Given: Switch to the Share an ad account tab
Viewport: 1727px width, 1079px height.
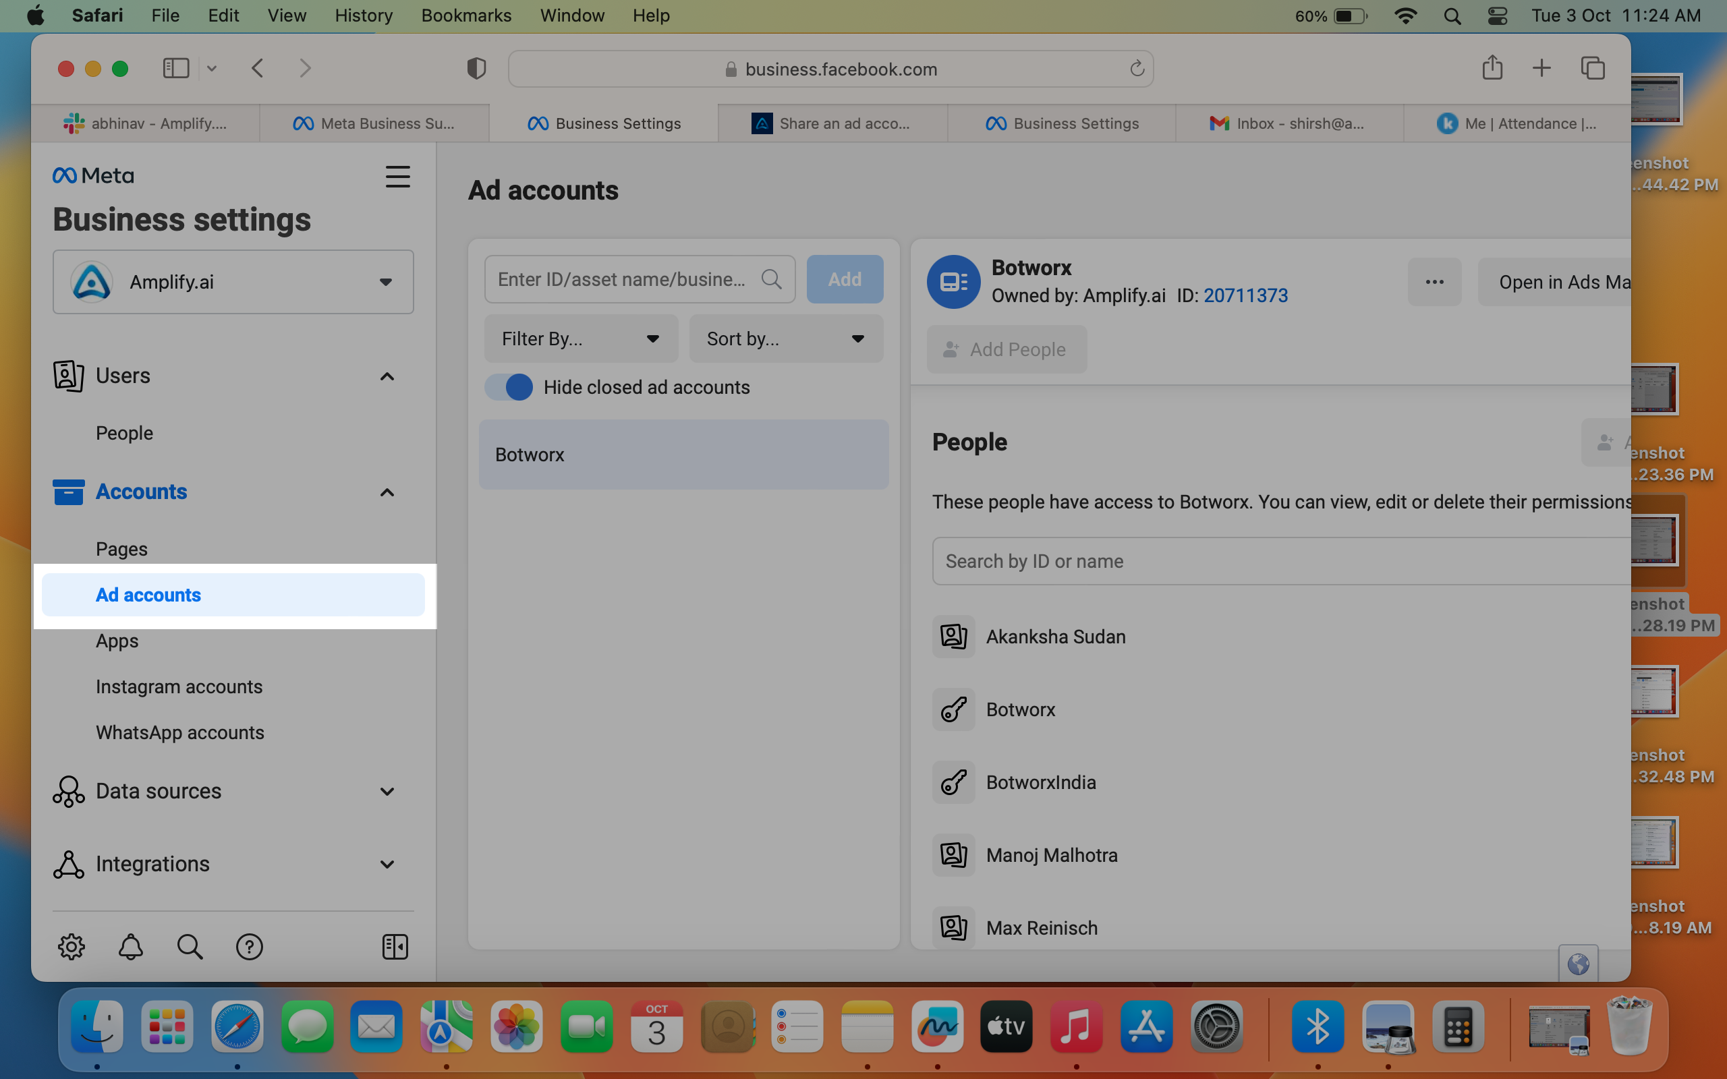Looking at the screenshot, I should click(x=832, y=123).
